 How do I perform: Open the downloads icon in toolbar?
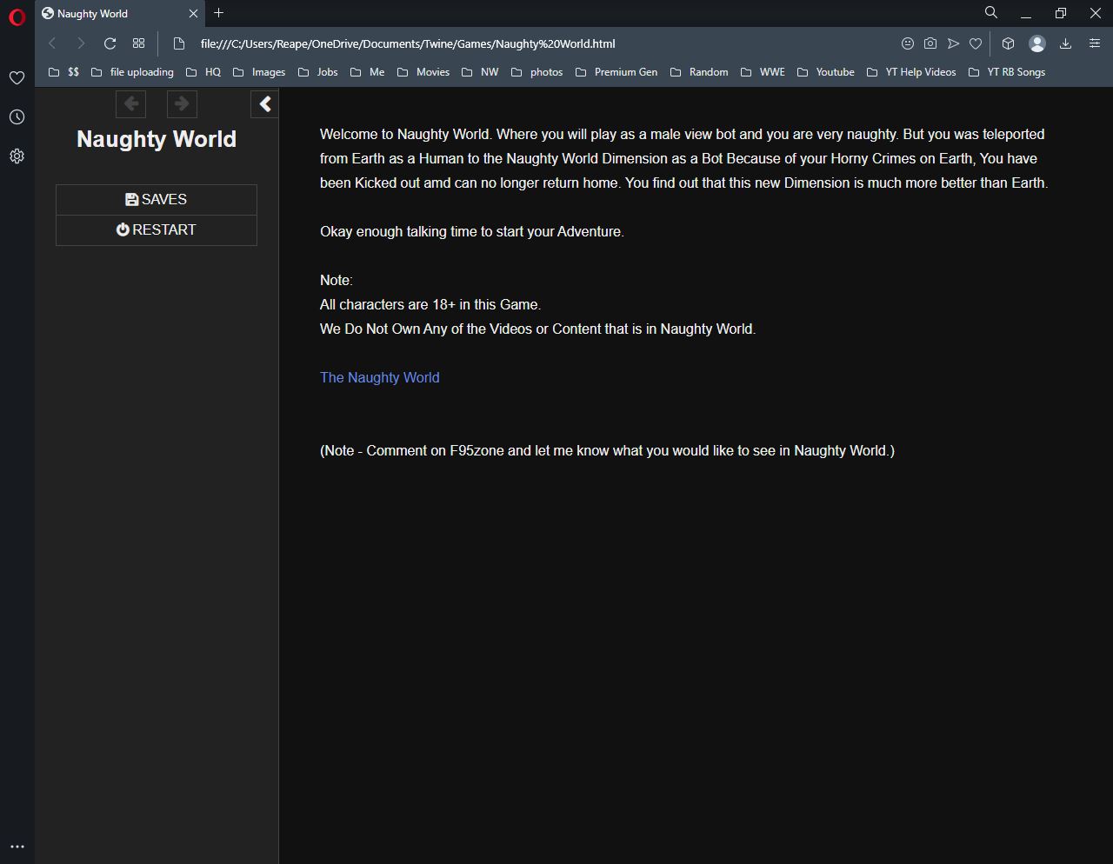click(x=1065, y=43)
